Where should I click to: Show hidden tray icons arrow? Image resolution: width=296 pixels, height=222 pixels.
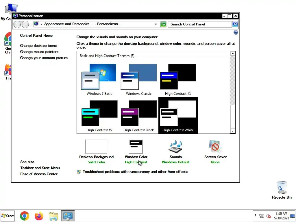pyautogui.click(x=256, y=216)
